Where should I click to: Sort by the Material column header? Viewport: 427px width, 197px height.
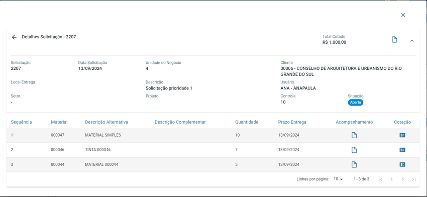point(59,122)
